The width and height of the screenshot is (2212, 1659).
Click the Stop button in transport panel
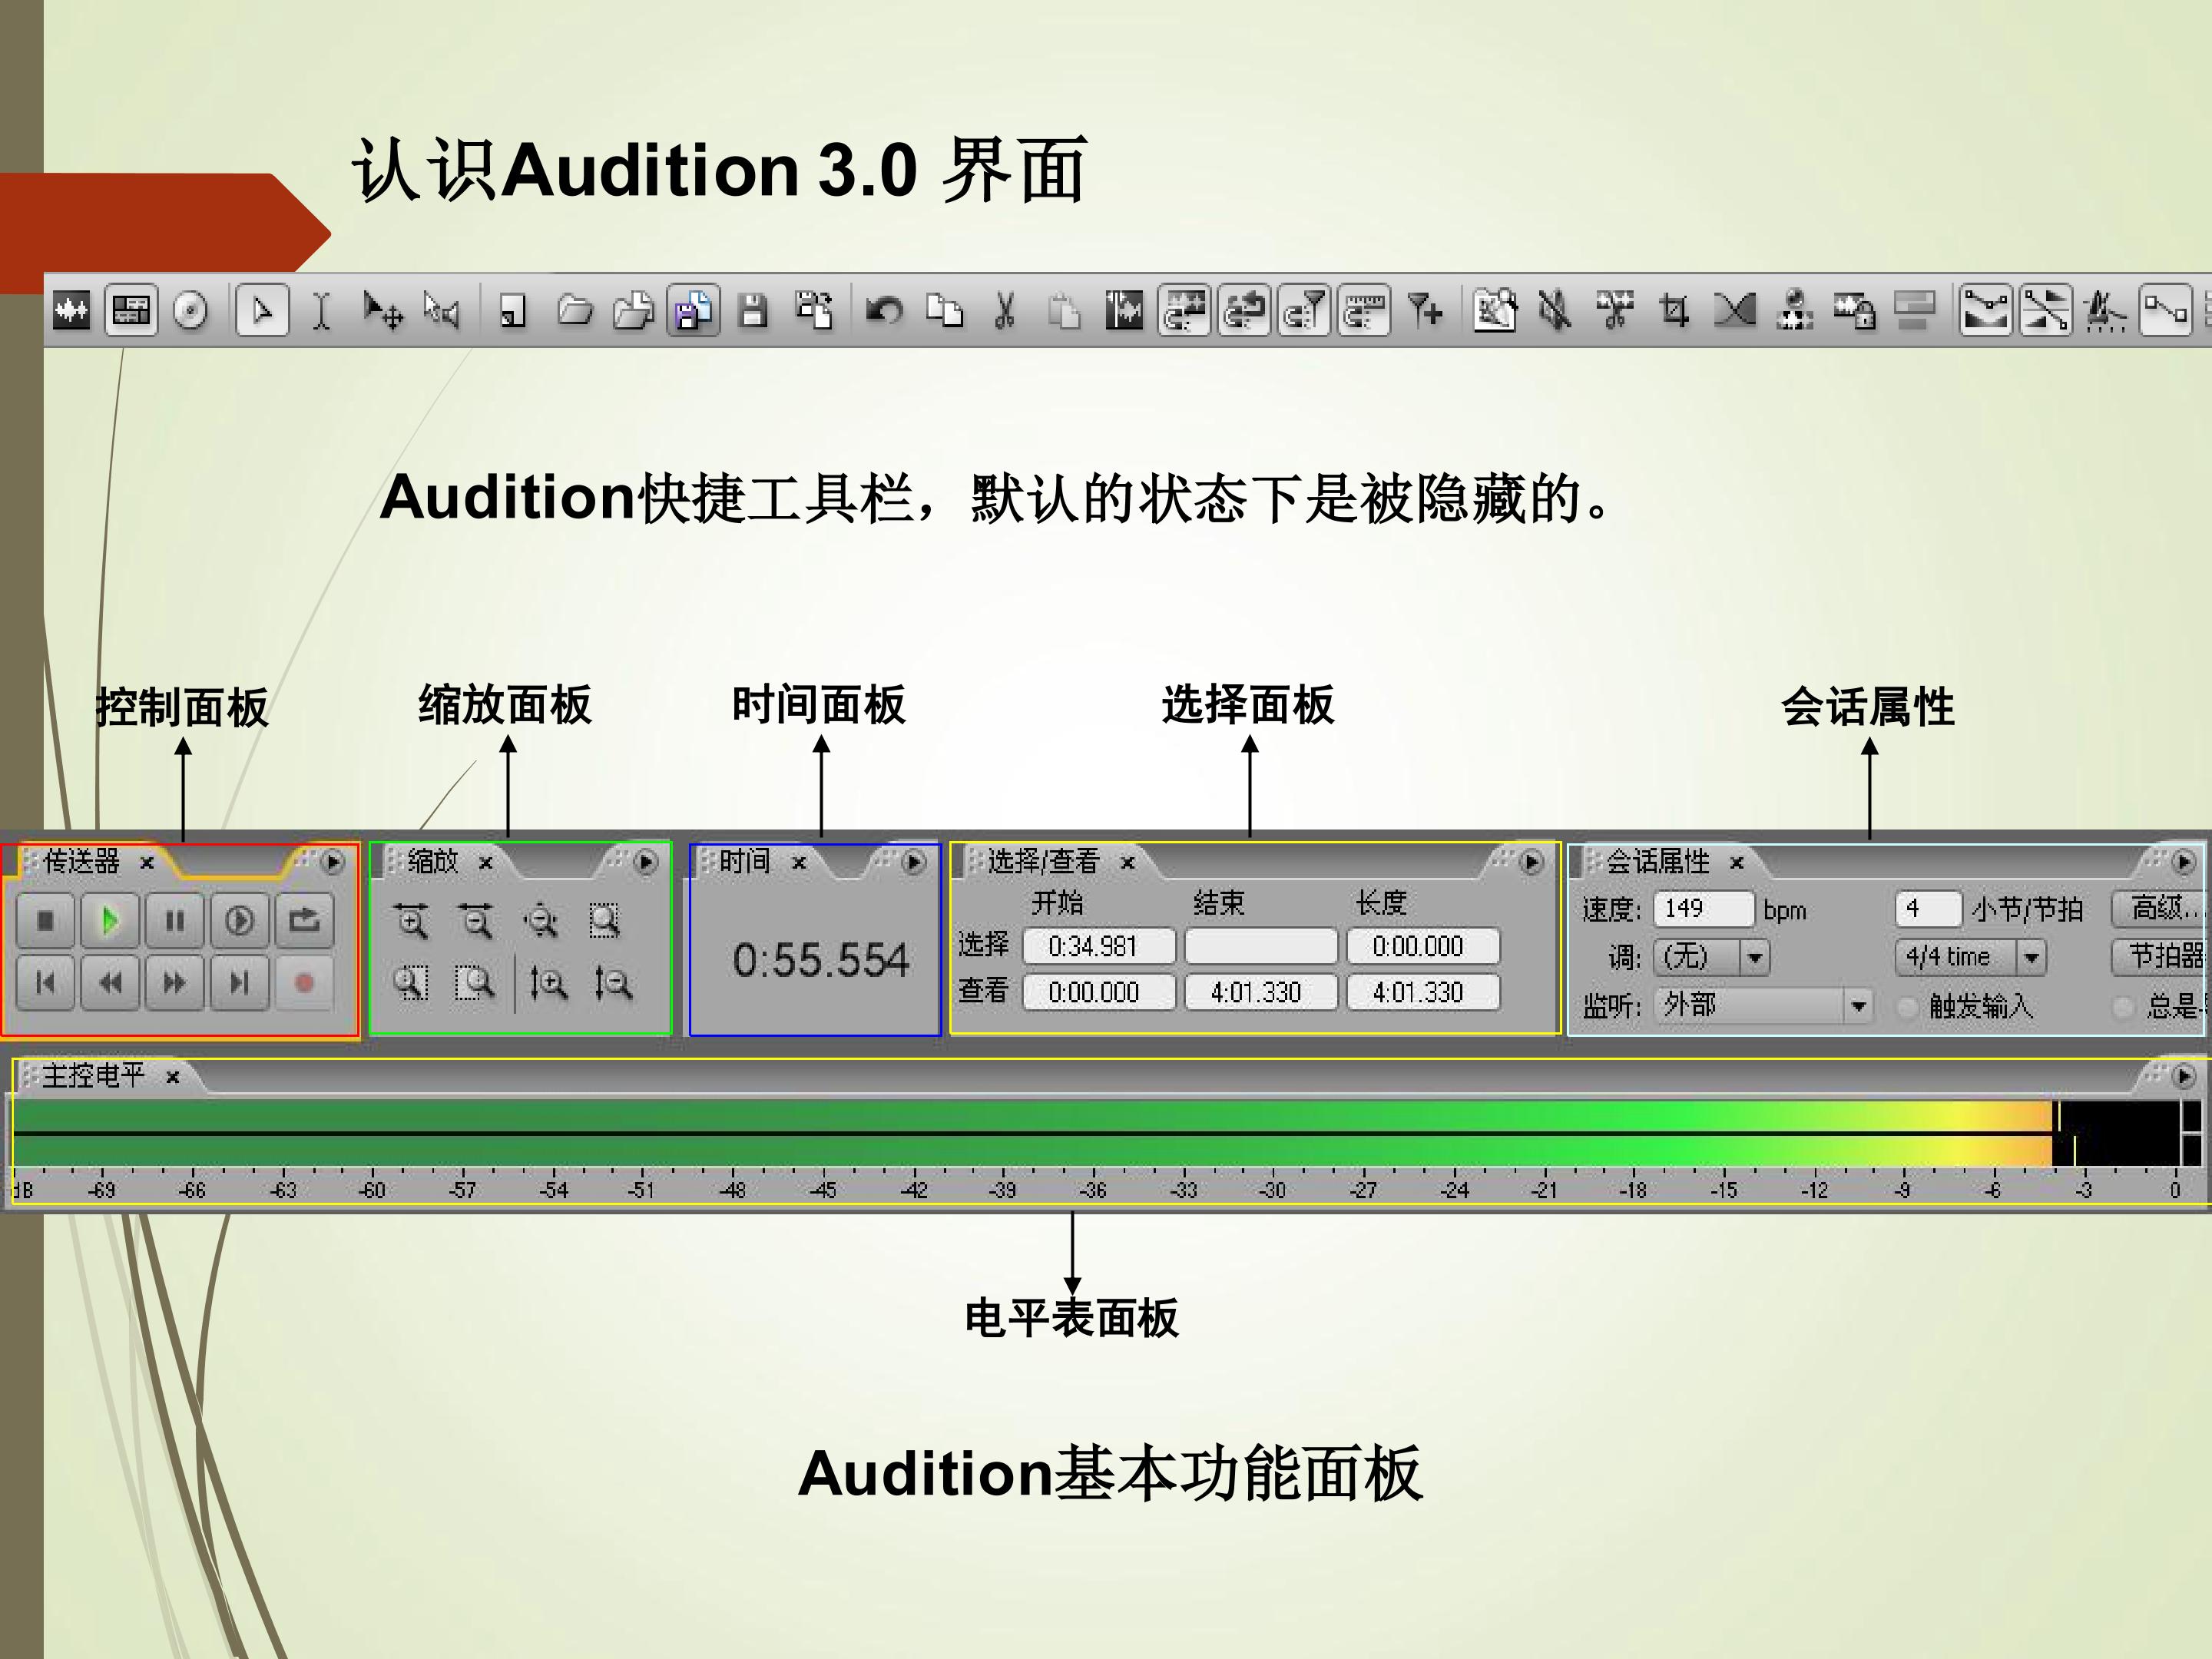click(46, 920)
